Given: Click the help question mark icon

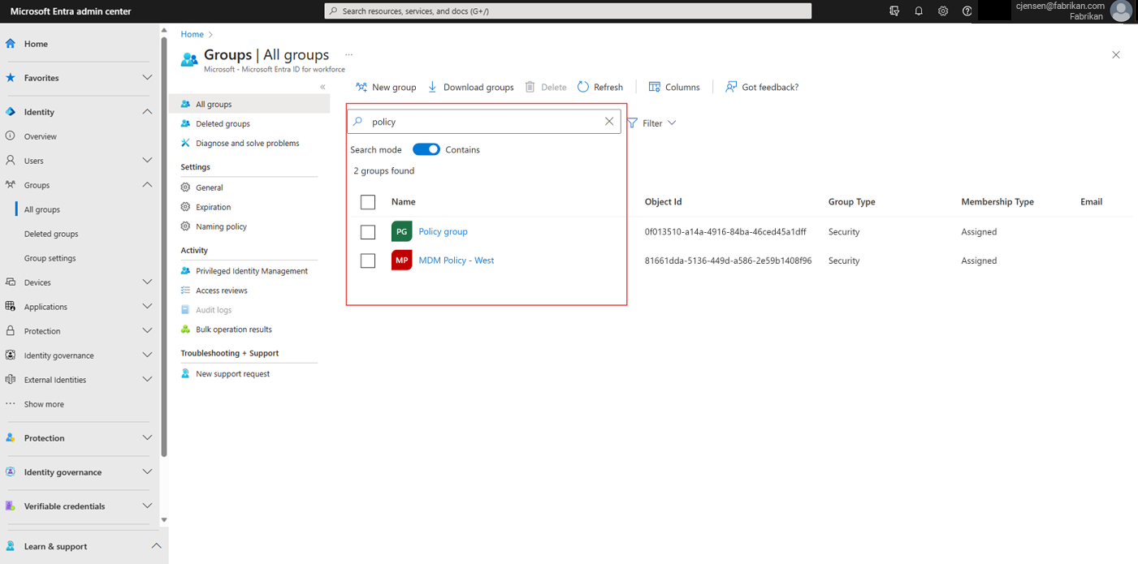Looking at the screenshot, I should (967, 11).
